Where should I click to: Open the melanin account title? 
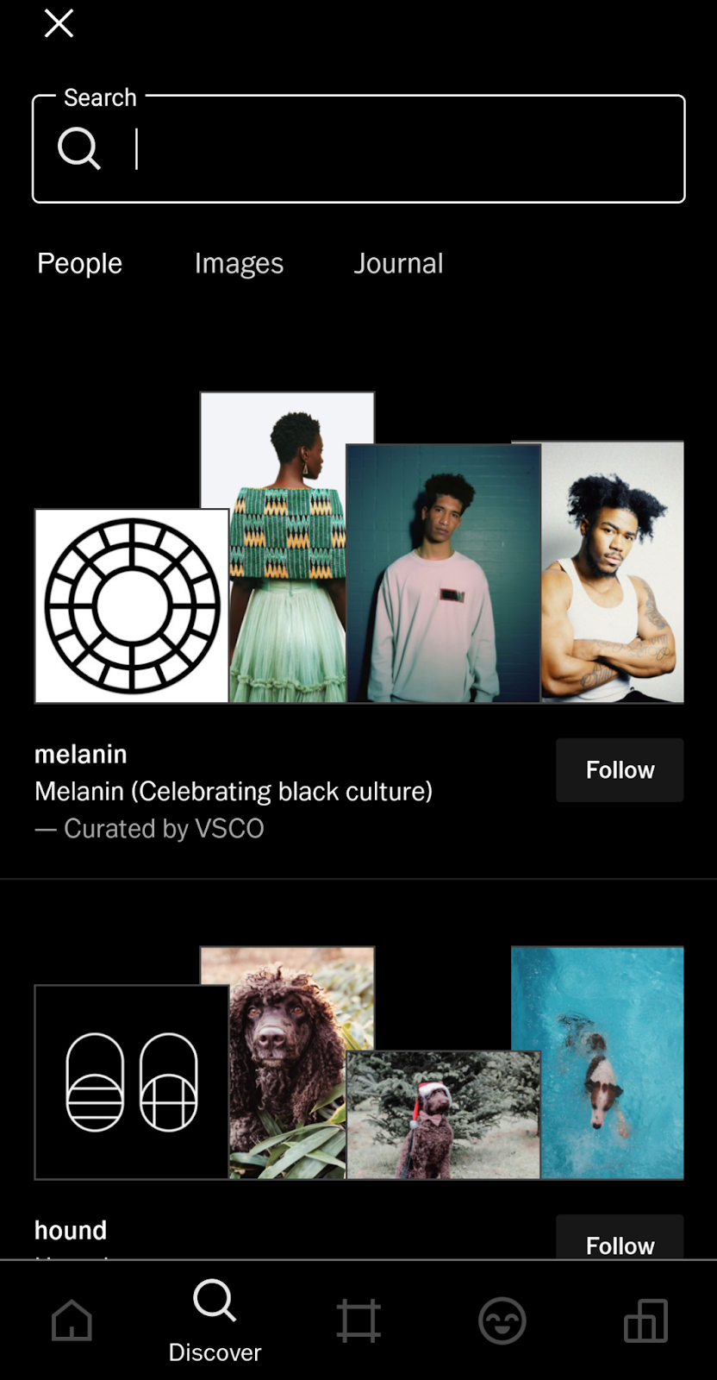click(81, 754)
